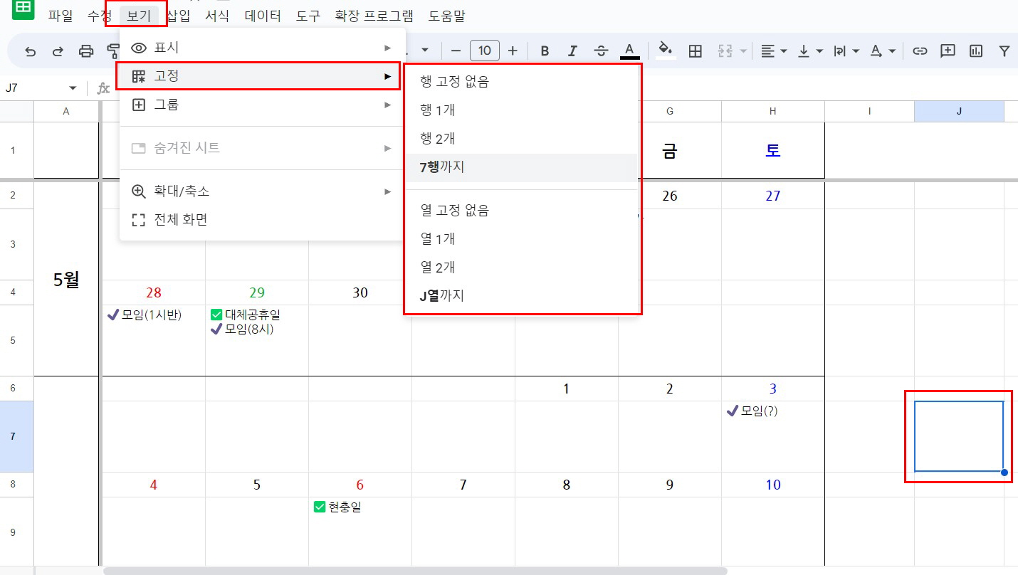Apply strikethrough formatting

point(601,50)
